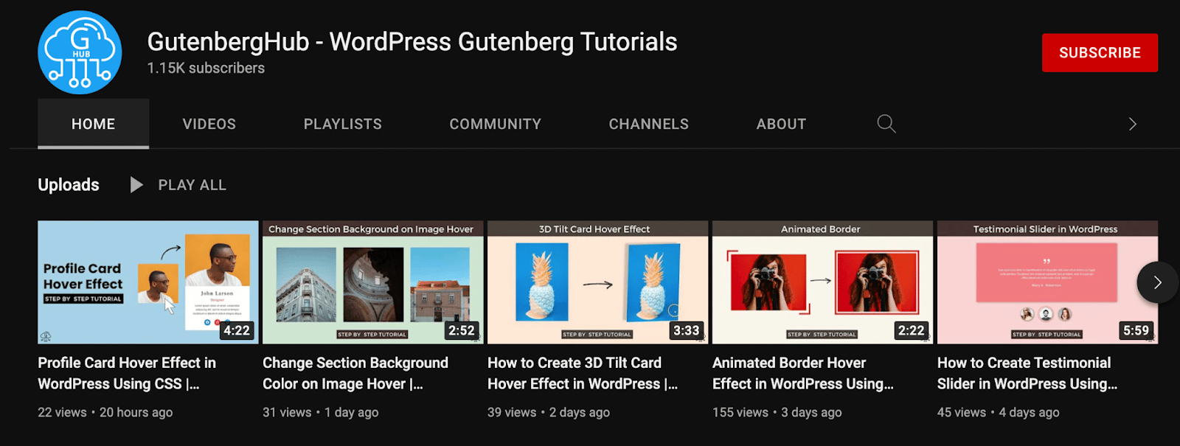
Task: Click '39 views • 2 days ago' metadata
Action: coord(549,413)
